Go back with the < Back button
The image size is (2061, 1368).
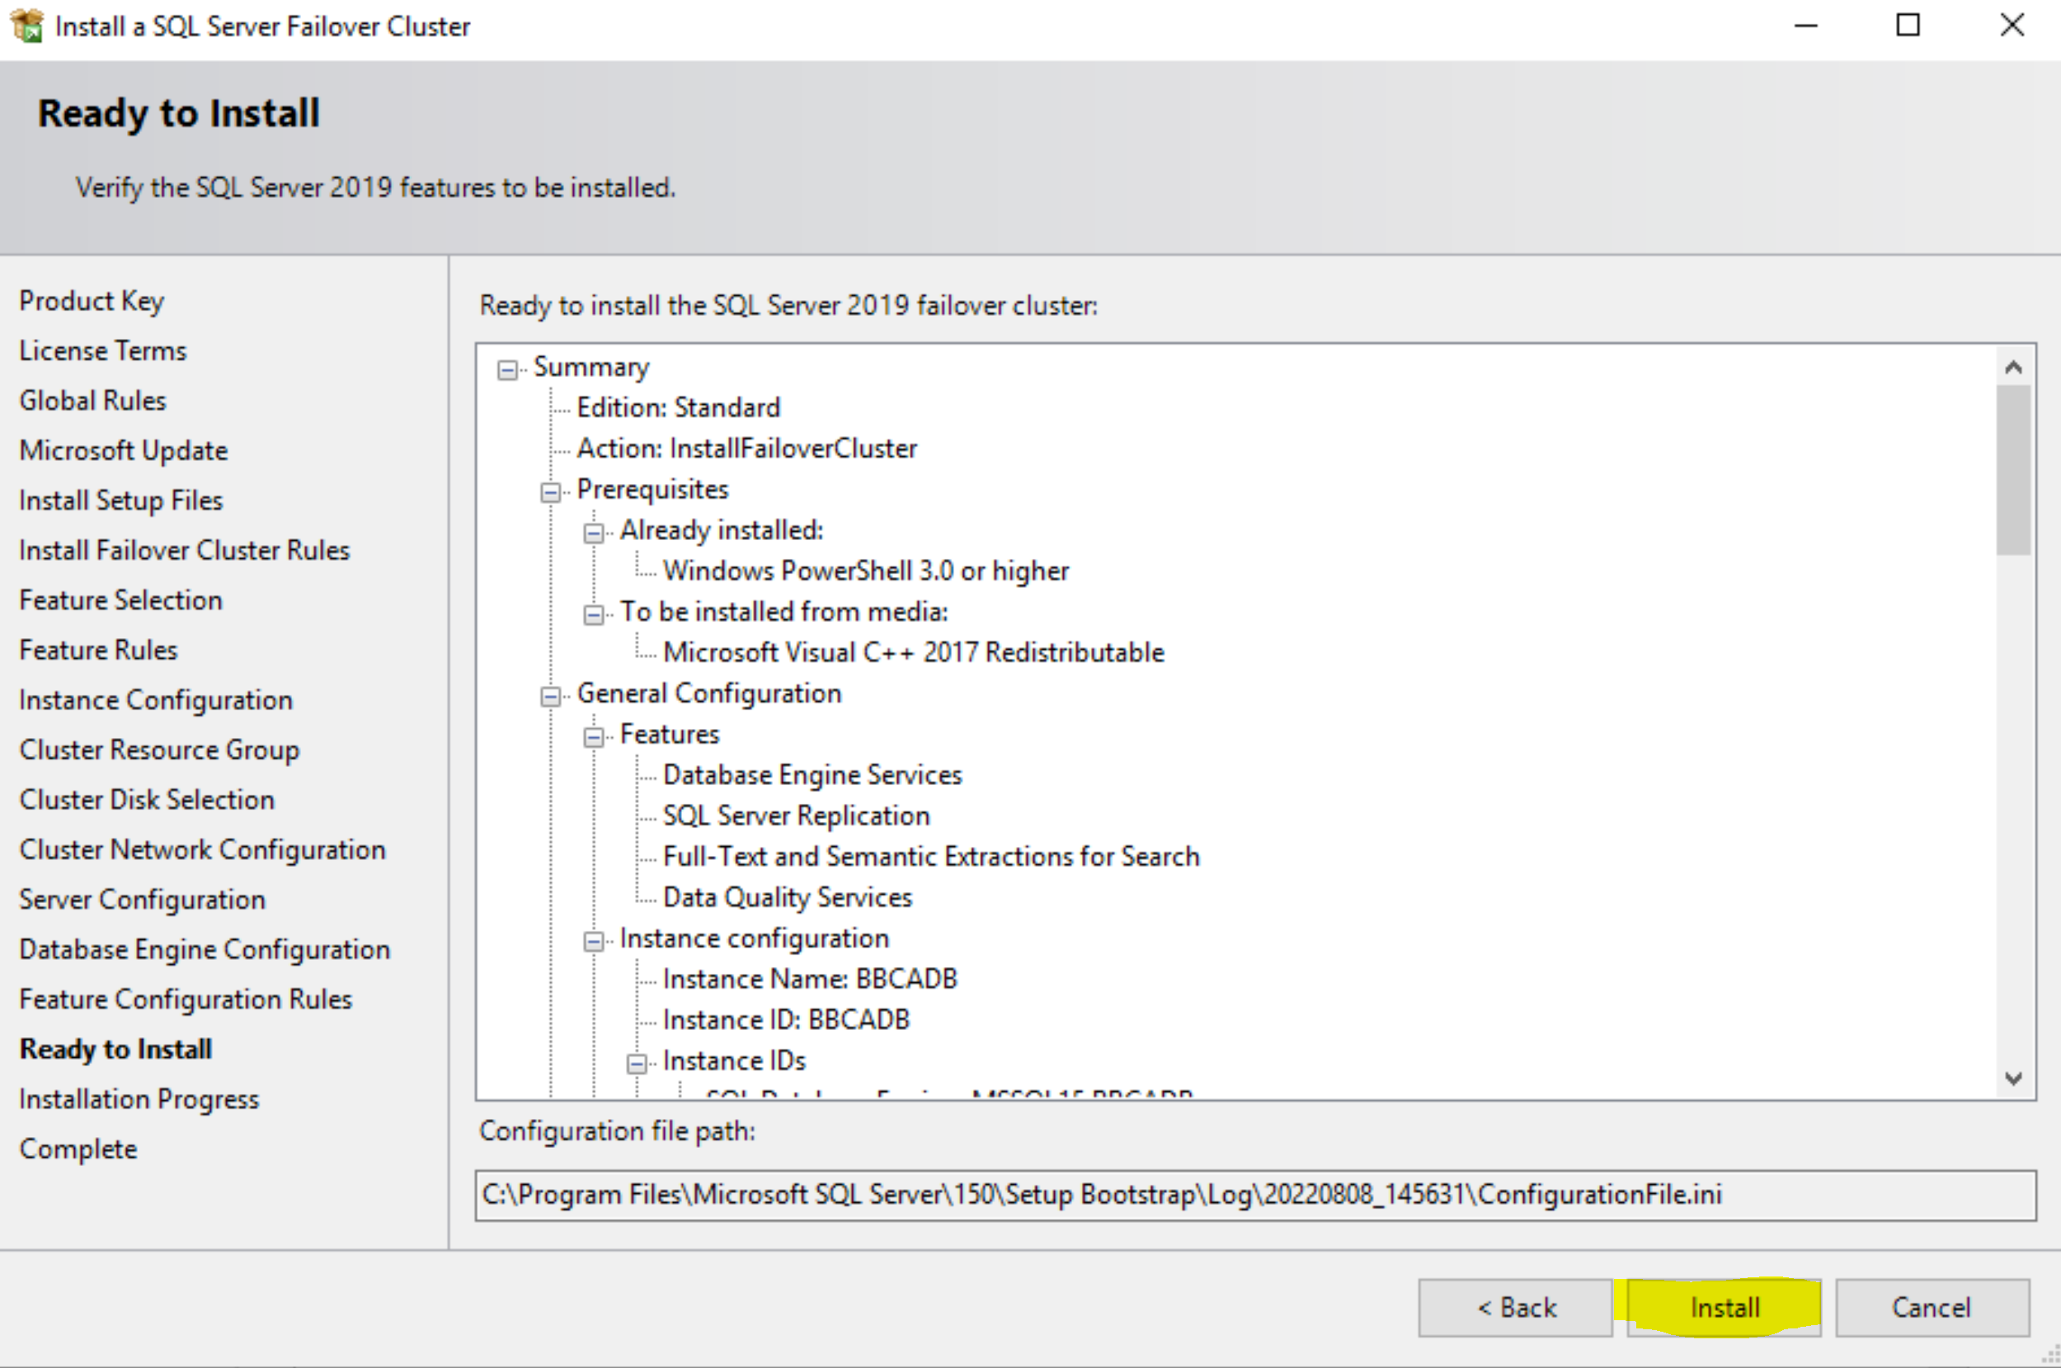tap(1516, 1307)
